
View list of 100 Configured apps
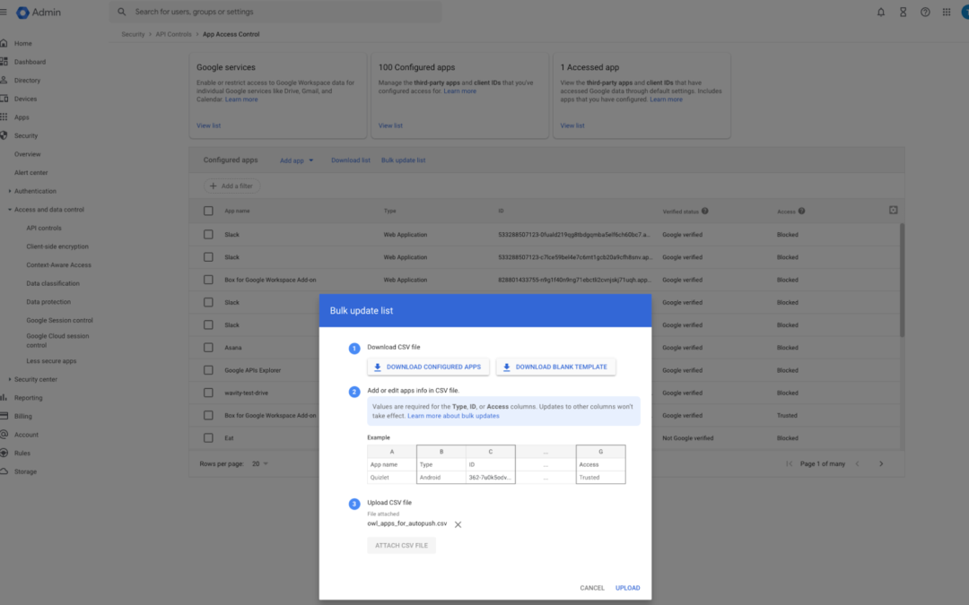[x=390, y=126]
